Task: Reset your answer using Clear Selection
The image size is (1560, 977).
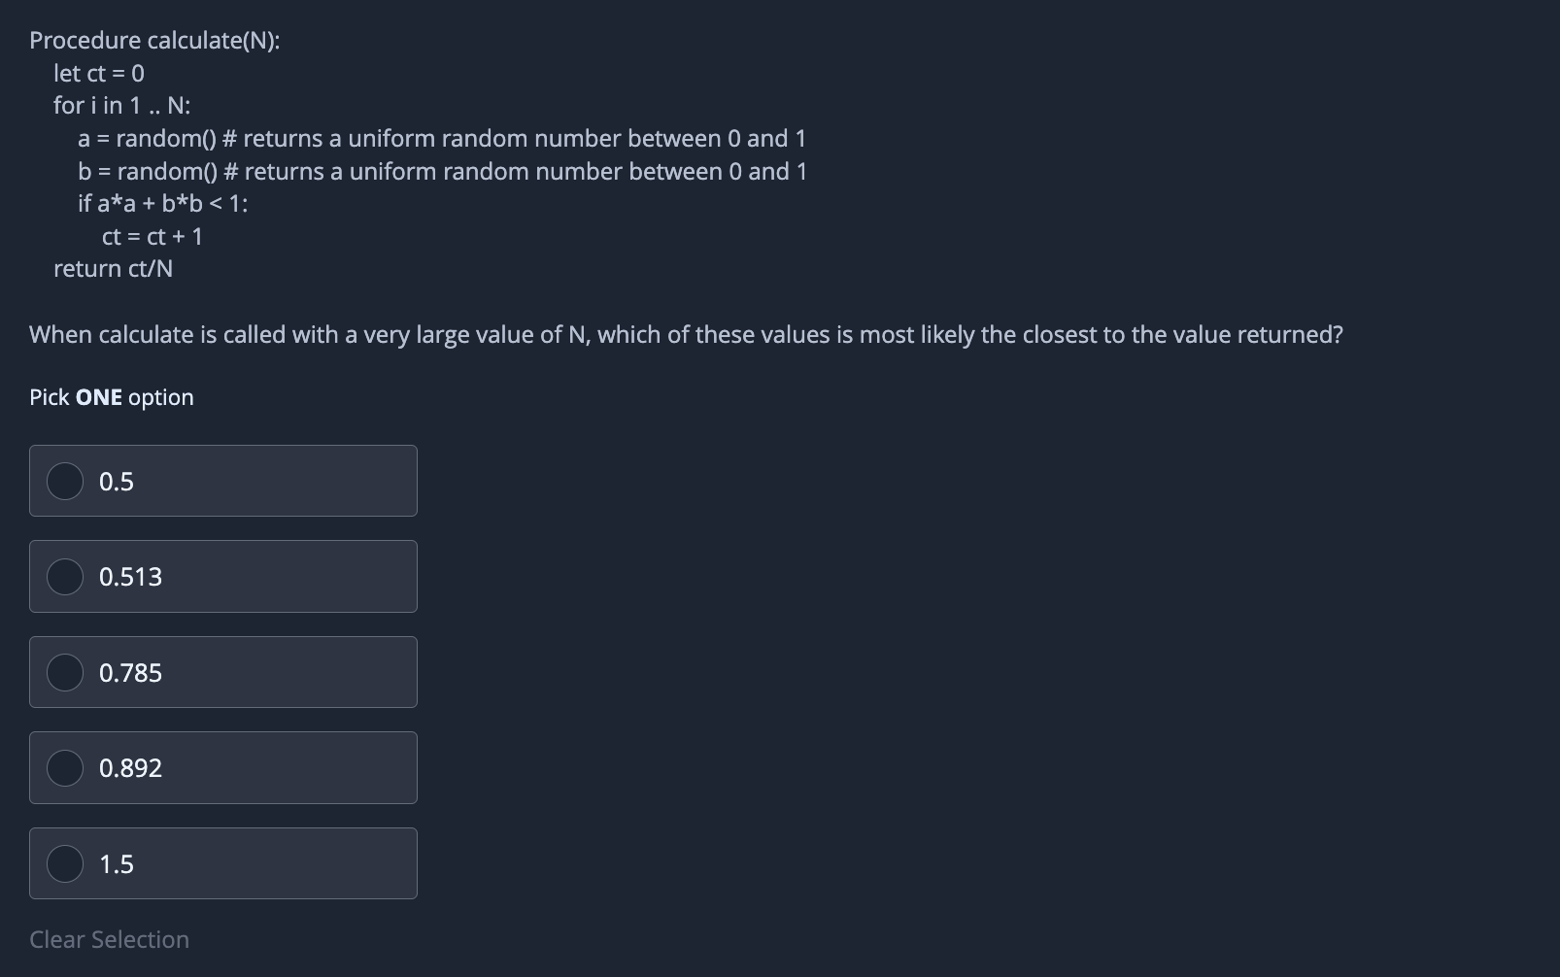Action: tap(109, 939)
